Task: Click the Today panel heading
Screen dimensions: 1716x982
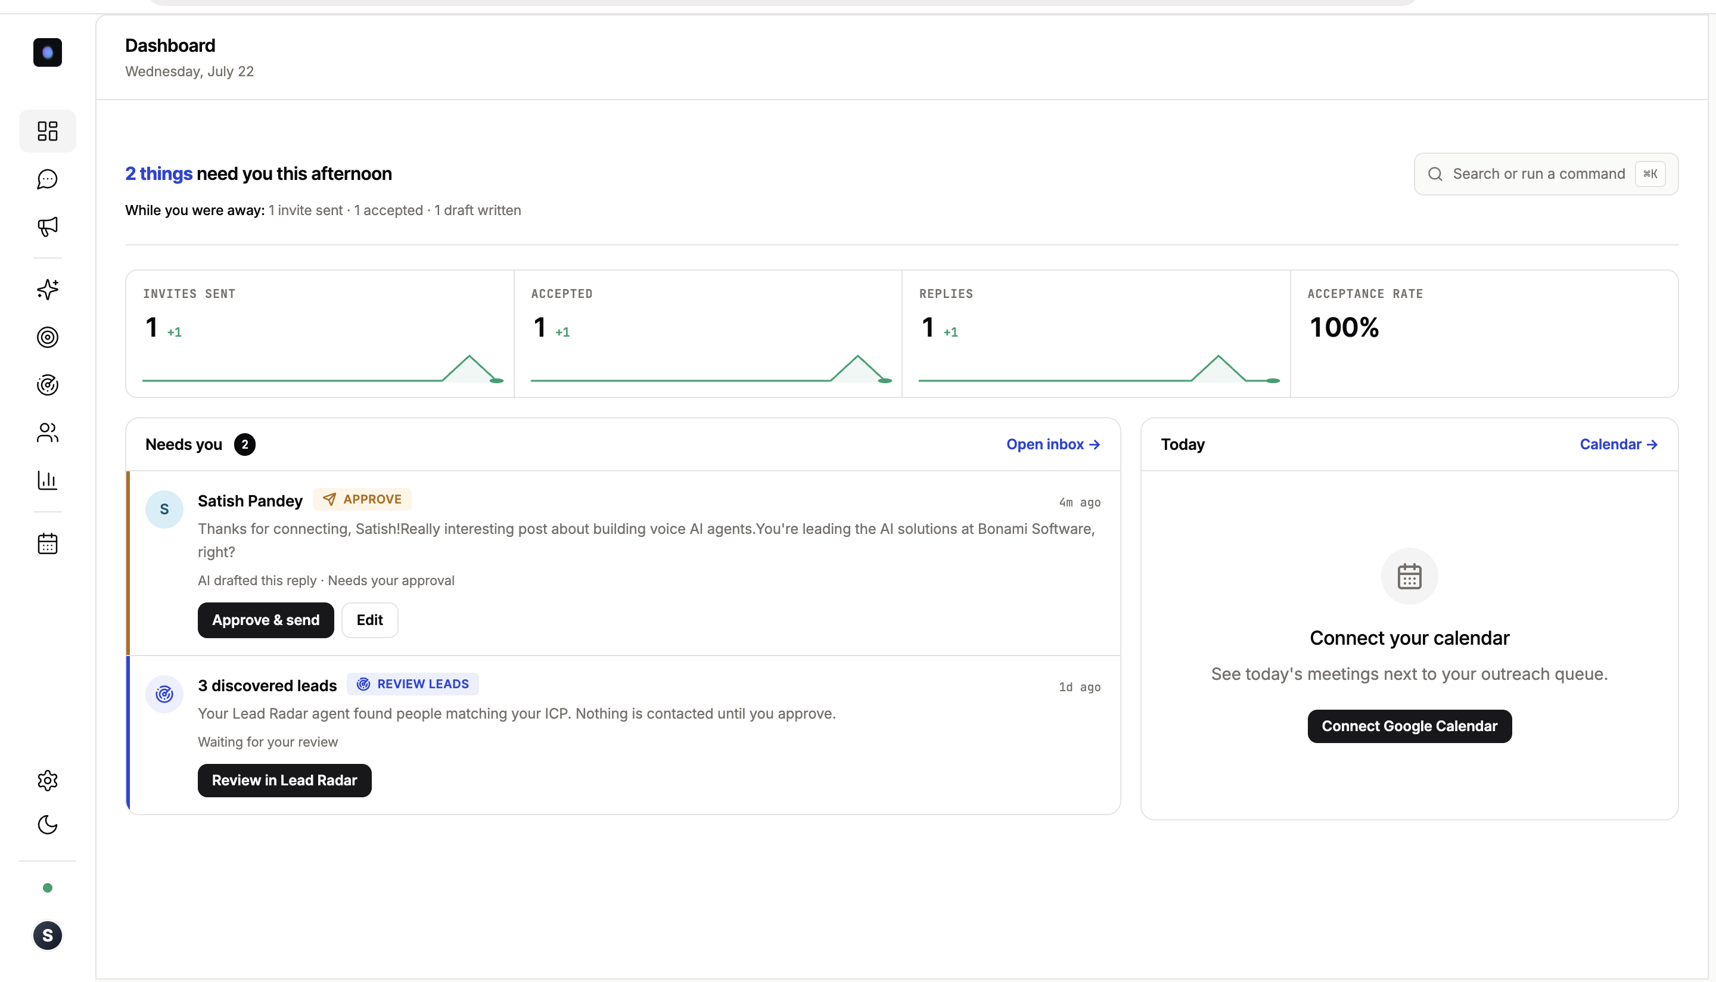Action: click(1183, 445)
